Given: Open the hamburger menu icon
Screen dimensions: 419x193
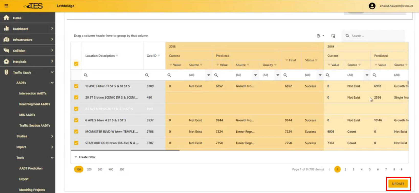Looking at the screenshot, I should (6, 6).
